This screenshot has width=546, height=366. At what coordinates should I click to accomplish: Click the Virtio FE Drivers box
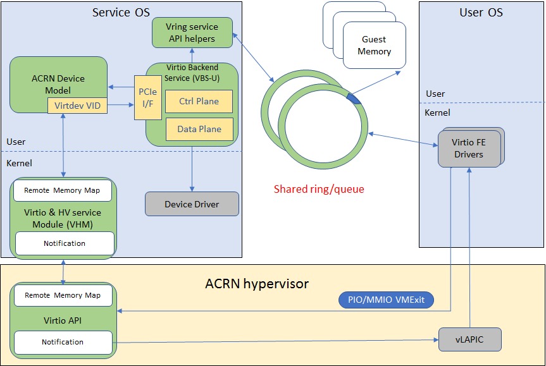point(468,149)
